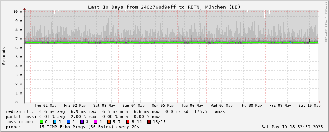Click the orange 5-7 loss swatch
This screenshot has height=132, width=329.
[x=109, y=122]
